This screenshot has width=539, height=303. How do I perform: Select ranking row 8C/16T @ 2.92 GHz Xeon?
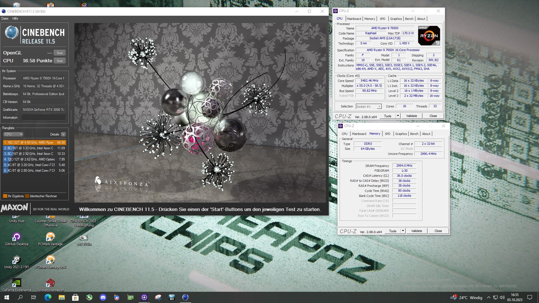coord(35,154)
